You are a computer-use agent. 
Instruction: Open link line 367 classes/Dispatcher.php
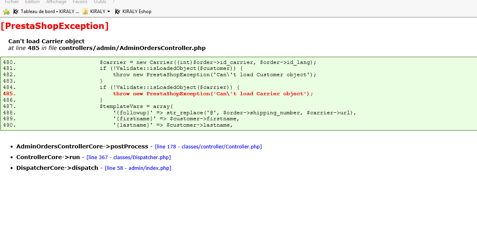[x=129, y=158]
